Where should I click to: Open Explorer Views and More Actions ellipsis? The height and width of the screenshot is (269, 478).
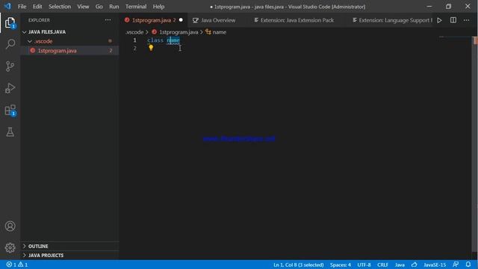tap(108, 20)
